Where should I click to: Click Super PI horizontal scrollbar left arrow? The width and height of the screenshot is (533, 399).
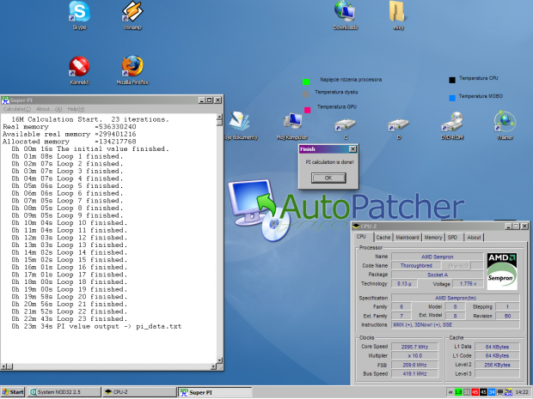(3, 366)
